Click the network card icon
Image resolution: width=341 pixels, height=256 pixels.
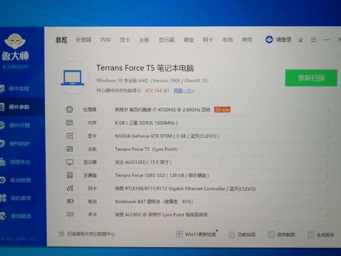70,188
